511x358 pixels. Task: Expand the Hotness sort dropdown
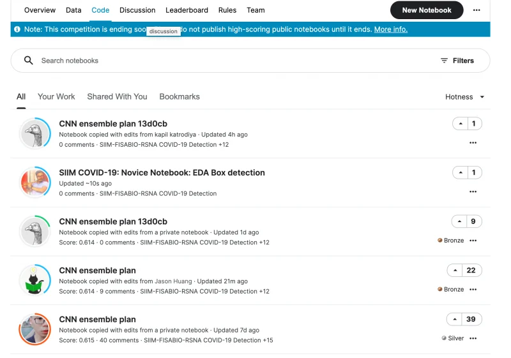click(465, 97)
